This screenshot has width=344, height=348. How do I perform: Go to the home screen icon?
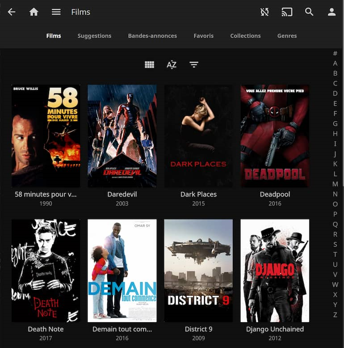click(x=34, y=12)
